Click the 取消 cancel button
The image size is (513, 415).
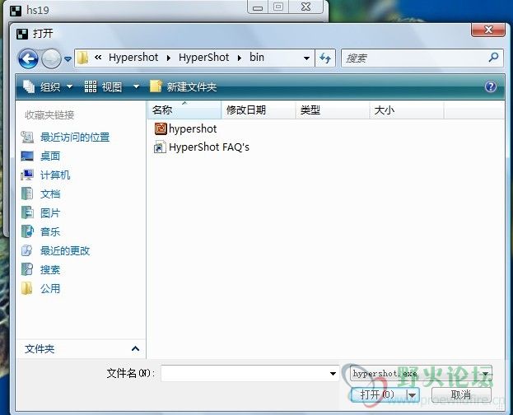click(x=461, y=395)
